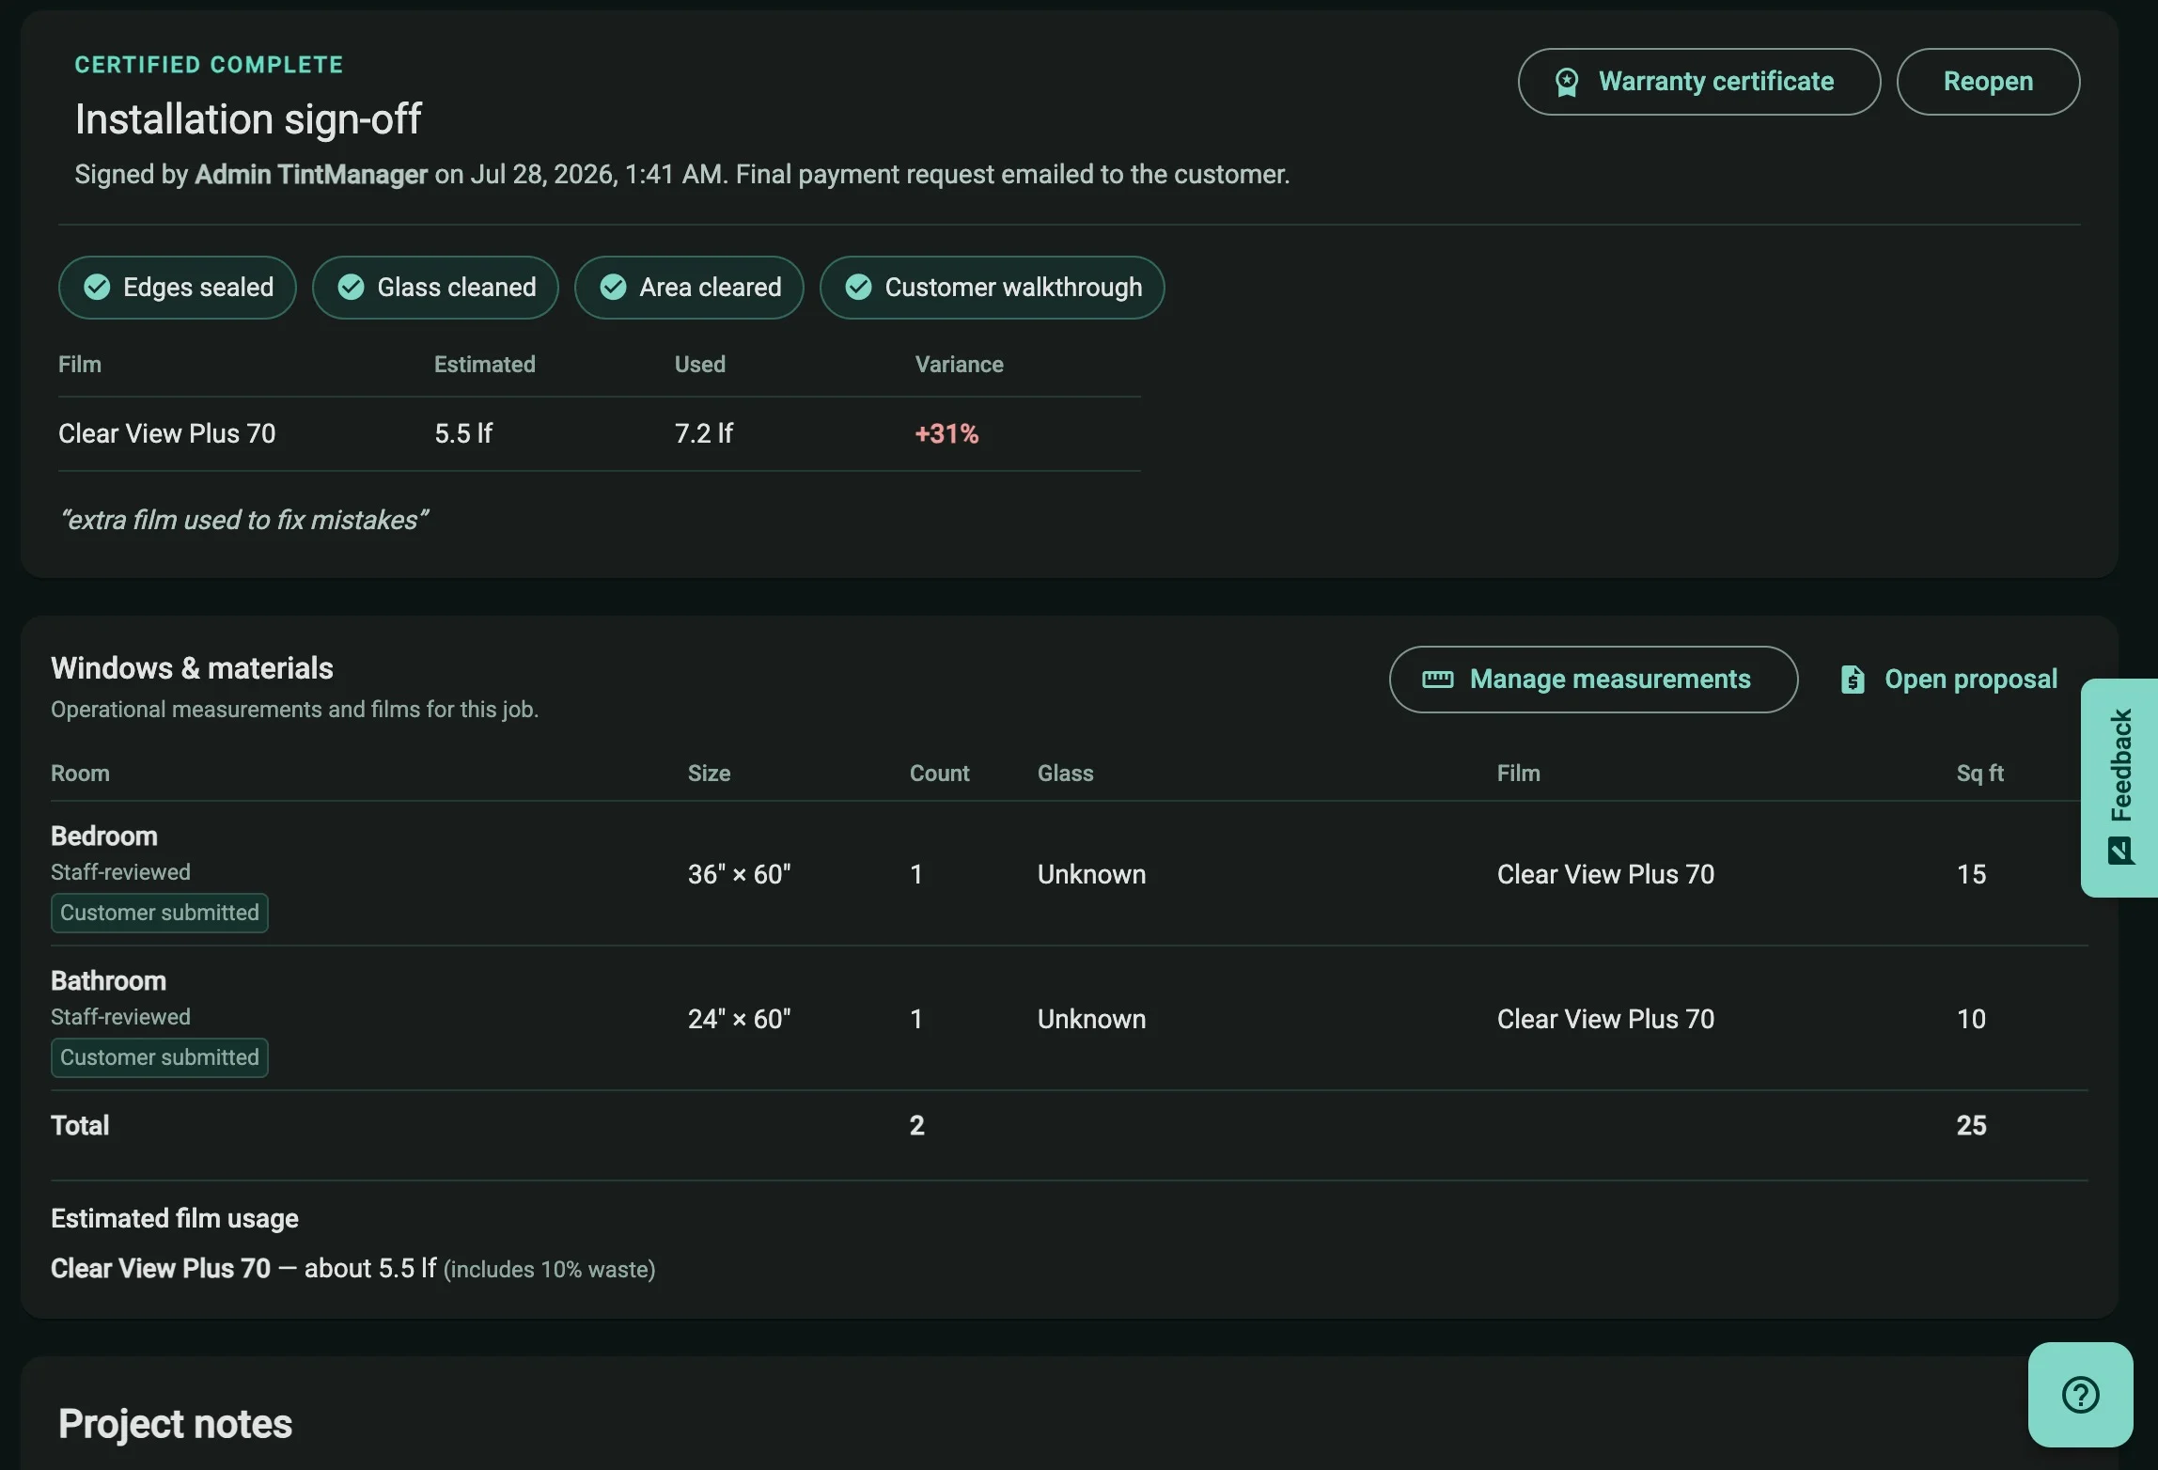2158x1470 pixels.
Task: Click the ruler icon in Manage measurements
Action: point(1437,680)
